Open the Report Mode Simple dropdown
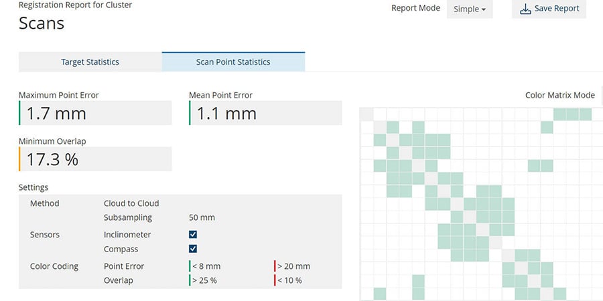Image resolution: width=603 pixels, height=301 pixels. coord(469,9)
